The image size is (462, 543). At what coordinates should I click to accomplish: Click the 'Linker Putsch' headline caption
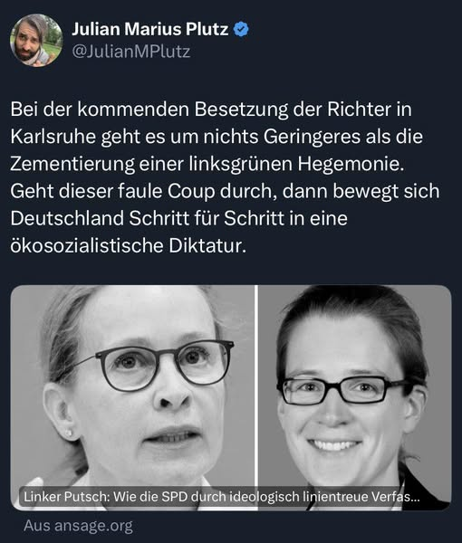coord(221,497)
